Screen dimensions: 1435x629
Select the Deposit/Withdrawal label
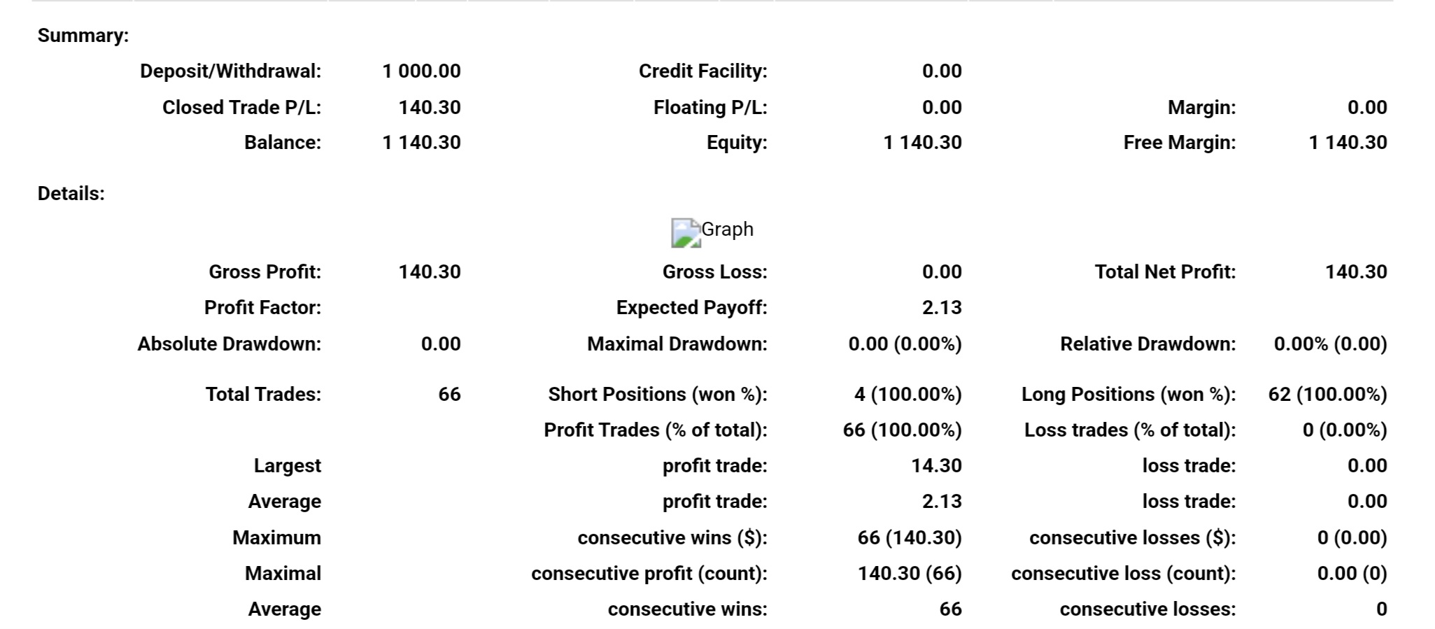pyautogui.click(x=230, y=71)
